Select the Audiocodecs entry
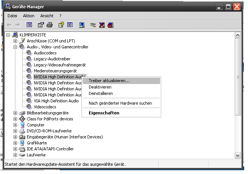 (x=45, y=53)
